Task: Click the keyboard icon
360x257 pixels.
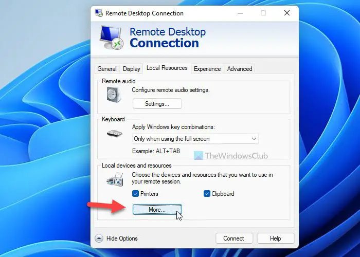Action: [x=115, y=133]
